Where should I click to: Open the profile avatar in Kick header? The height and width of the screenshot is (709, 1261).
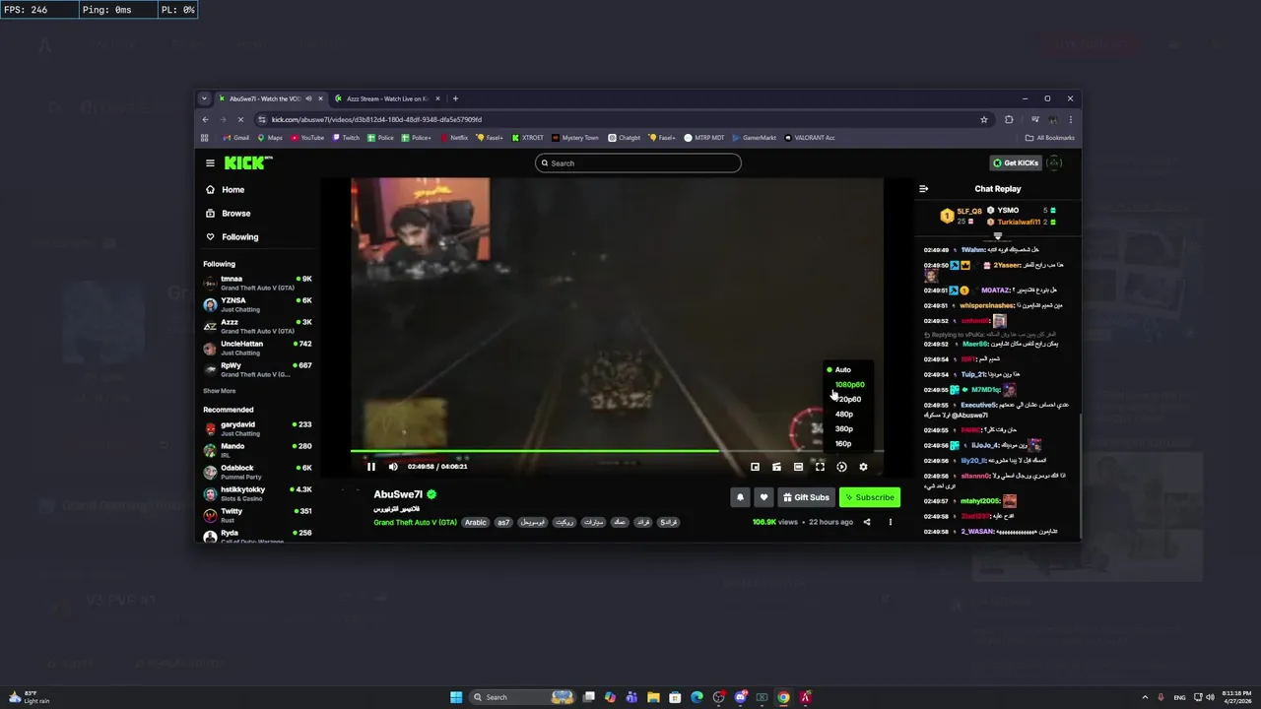pyautogui.click(x=1054, y=163)
